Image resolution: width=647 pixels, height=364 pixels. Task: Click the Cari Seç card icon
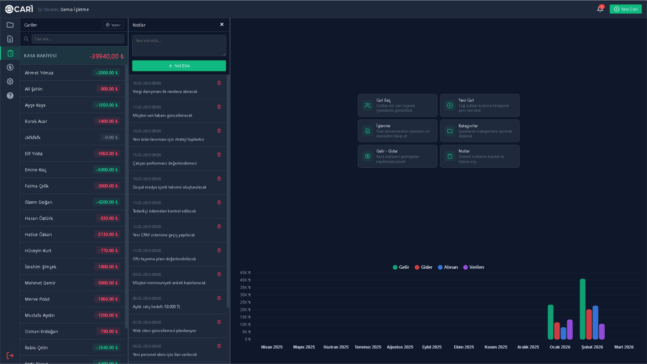click(368, 105)
